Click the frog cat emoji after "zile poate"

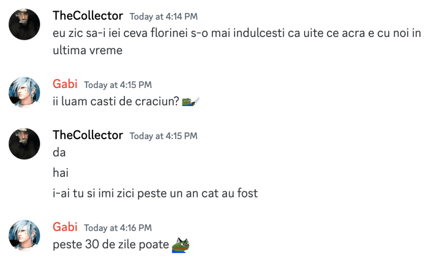181,245
